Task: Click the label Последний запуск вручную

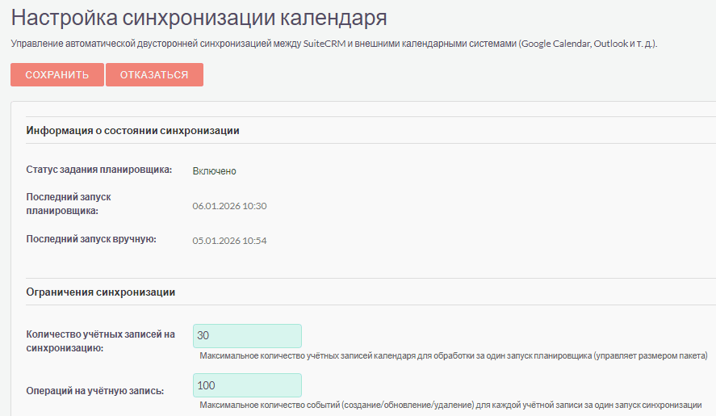Action: (91, 239)
